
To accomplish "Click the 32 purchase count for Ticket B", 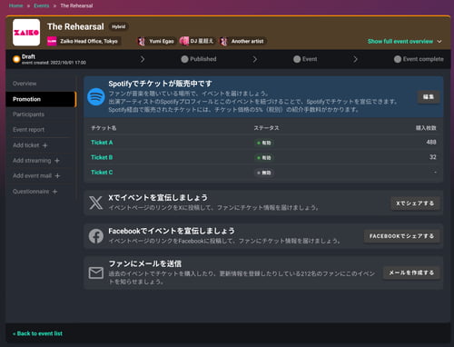I will click(x=433, y=157).
